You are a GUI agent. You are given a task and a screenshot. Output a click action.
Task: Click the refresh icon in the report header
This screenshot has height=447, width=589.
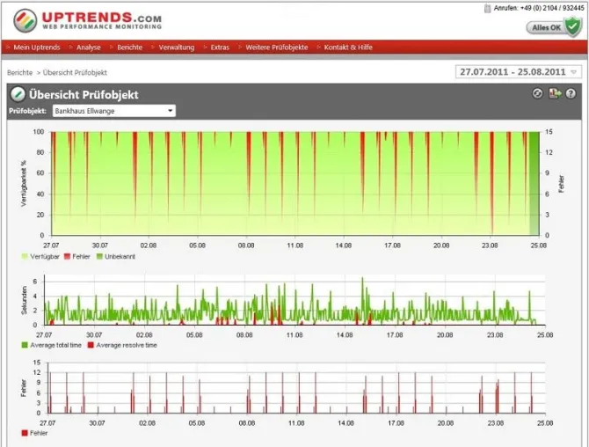click(x=537, y=93)
